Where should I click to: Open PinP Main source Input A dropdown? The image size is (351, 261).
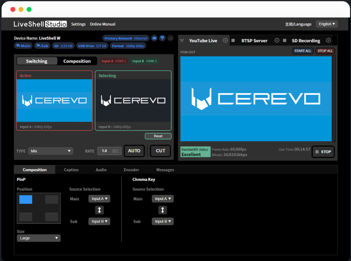coord(99,199)
